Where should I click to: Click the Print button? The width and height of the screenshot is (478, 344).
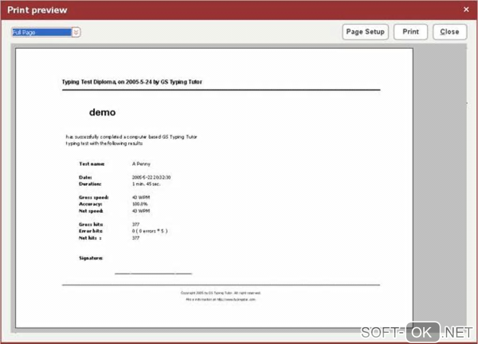(411, 32)
